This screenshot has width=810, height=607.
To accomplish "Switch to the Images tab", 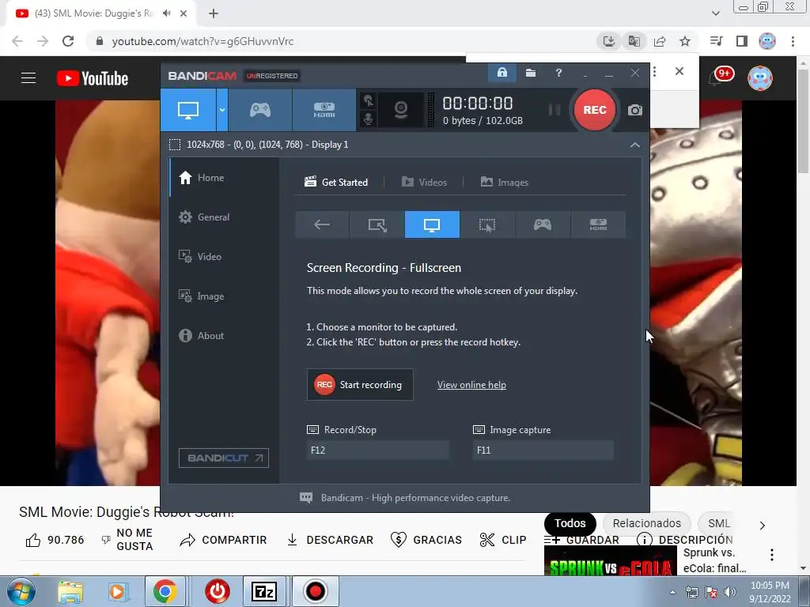I will coord(504,183).
